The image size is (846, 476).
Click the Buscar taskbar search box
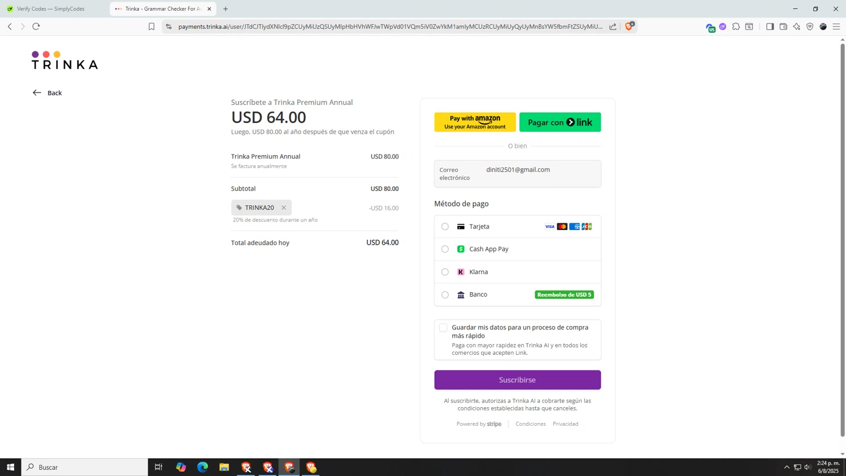(85, 467)
